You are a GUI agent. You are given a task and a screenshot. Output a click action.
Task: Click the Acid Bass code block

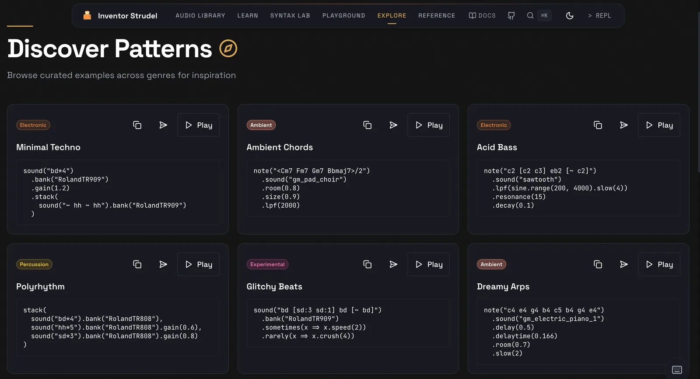pos(578,188)
